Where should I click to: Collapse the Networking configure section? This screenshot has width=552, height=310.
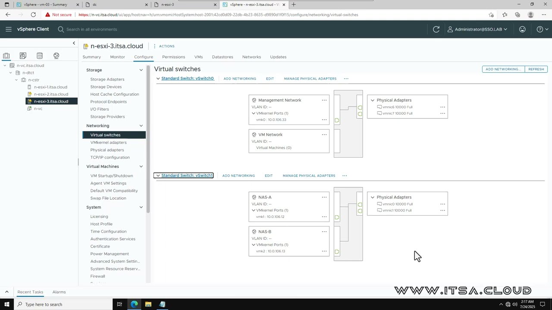click(x=141, y=126)
